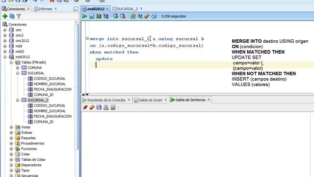Click the Commit toolbar icon
The image size is (314, 177).
(116, 16)
